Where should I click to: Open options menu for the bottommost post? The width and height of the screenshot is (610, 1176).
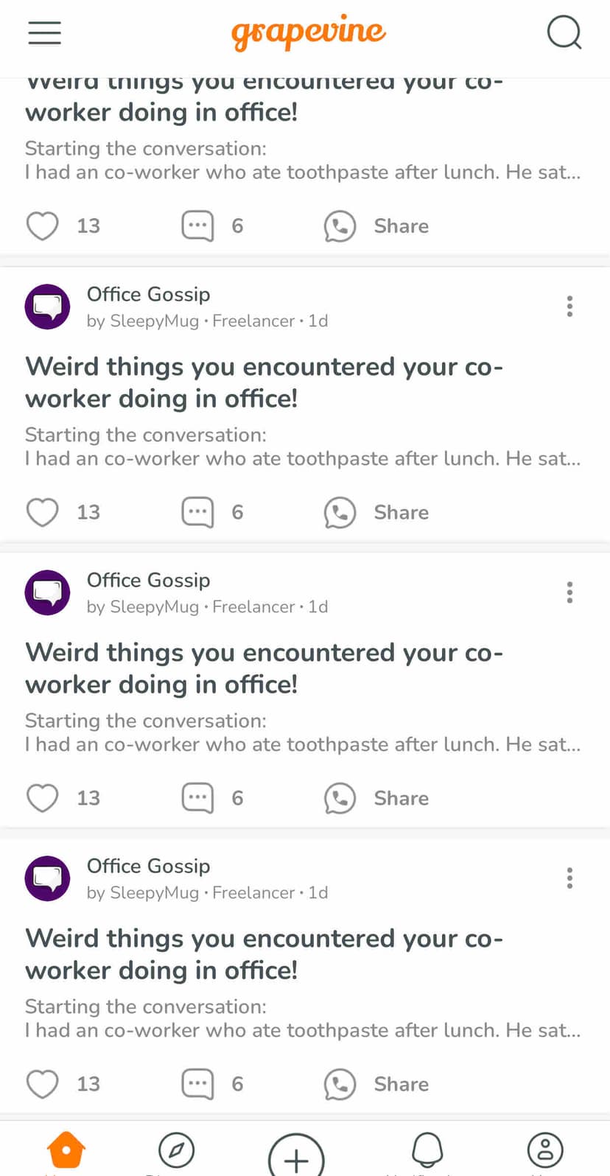point(569,878)
